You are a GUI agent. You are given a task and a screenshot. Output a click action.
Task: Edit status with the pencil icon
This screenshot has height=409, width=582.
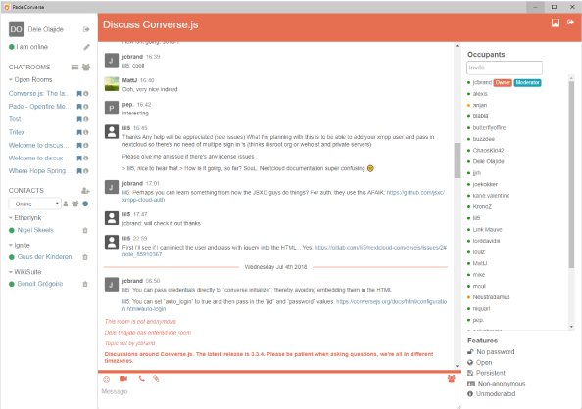86,47
